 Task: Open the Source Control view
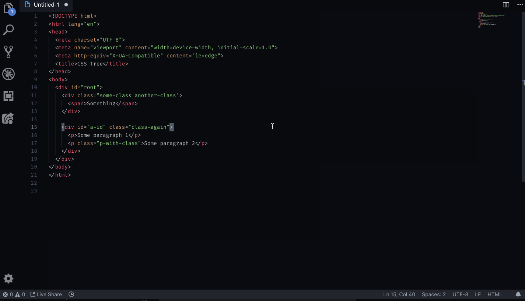(x=8, y=52)
